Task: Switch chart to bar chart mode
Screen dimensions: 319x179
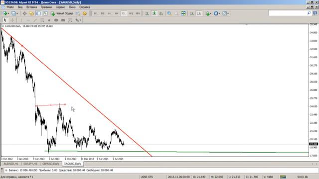Action: (147, 13)
